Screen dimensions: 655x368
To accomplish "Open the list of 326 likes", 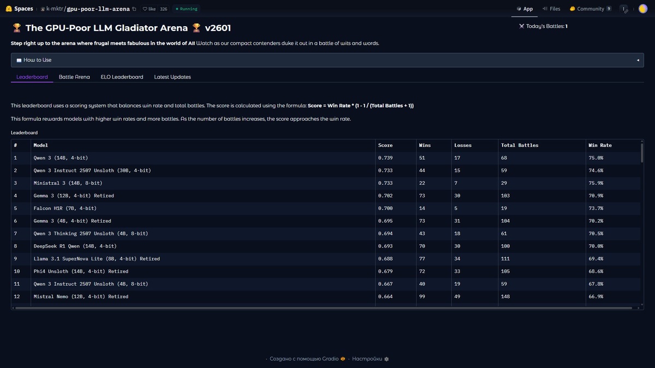I will 164,9.
